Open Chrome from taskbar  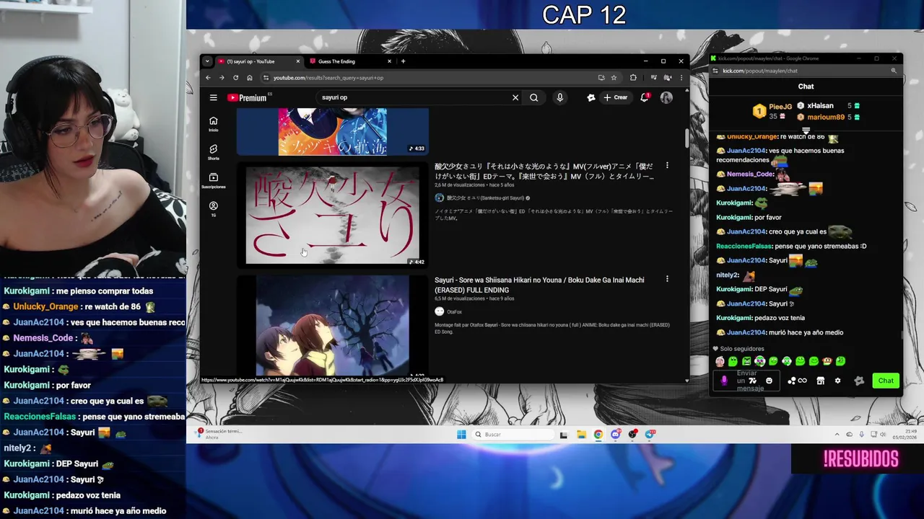598,434
